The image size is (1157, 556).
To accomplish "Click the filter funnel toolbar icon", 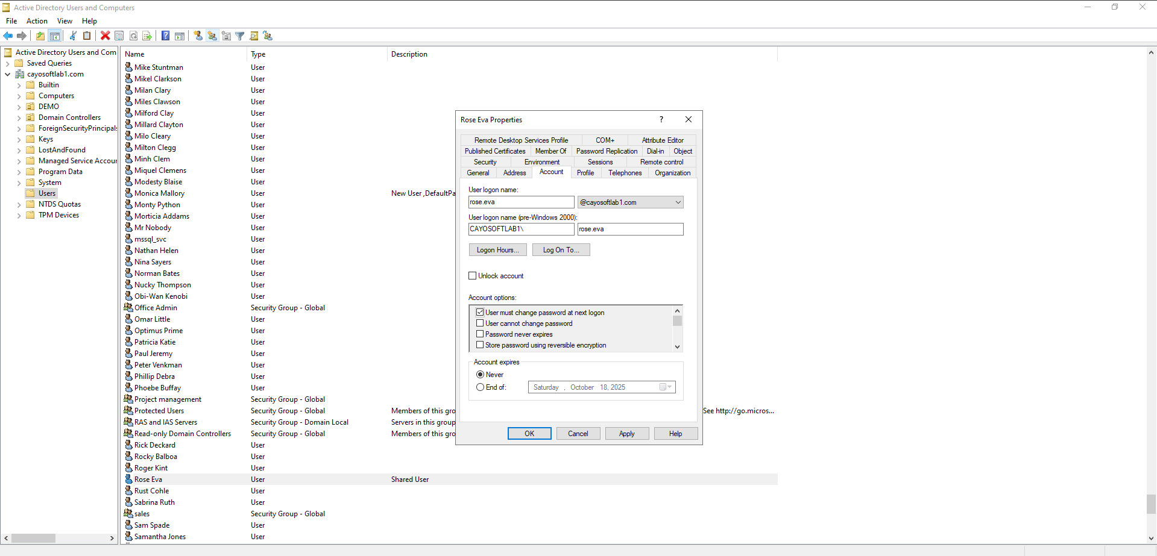I will pos(240,36).
